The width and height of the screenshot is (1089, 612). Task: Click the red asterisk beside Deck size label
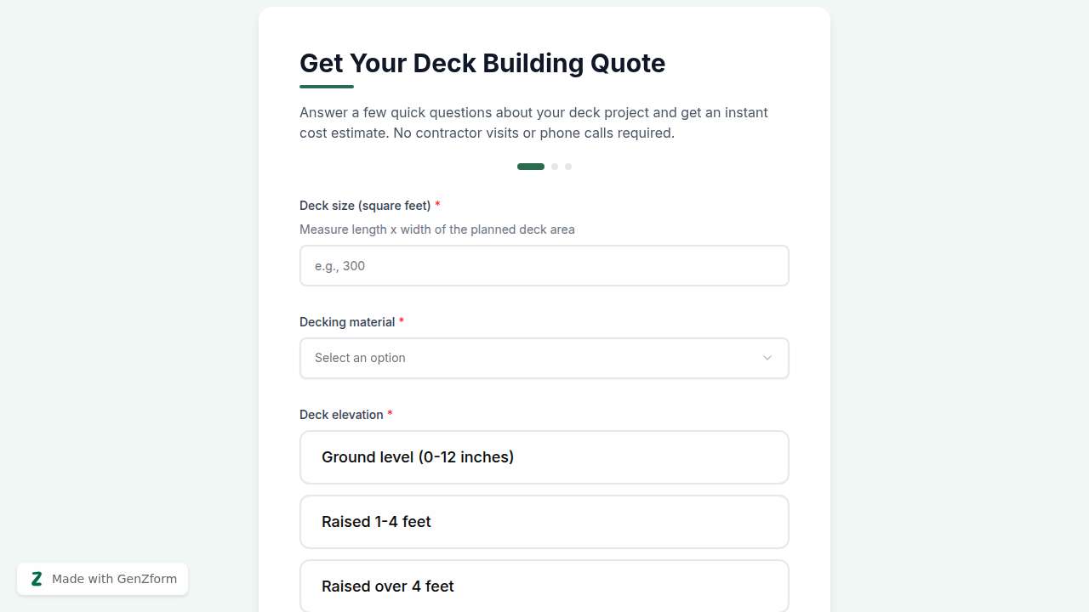click(x=437, y=205)
